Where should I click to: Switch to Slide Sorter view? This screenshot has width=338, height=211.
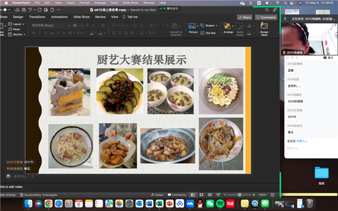click(x=201, y=195)
